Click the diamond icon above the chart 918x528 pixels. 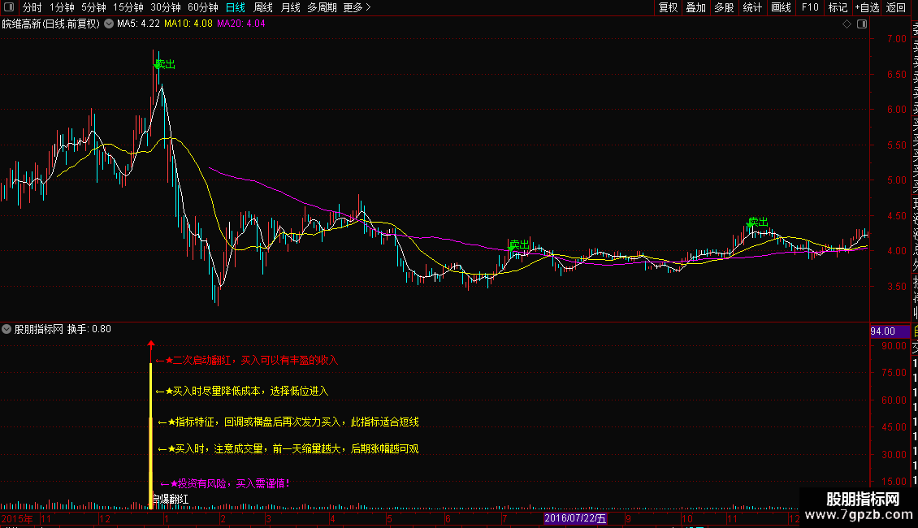(847, 24)
